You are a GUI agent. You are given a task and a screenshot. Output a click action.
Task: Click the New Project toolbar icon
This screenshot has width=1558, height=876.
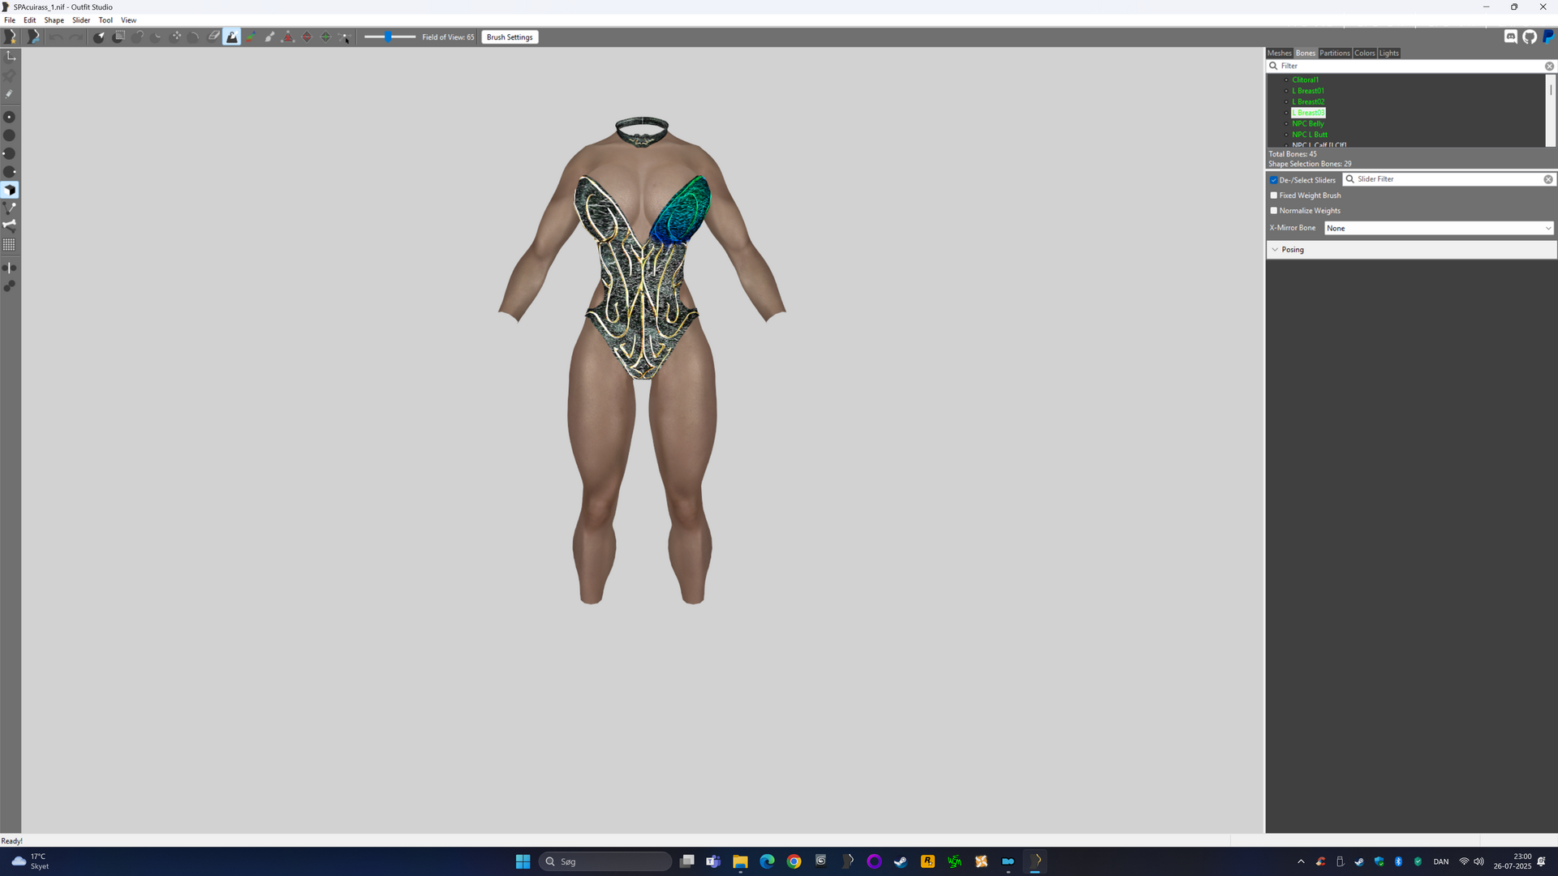(11, 37)
